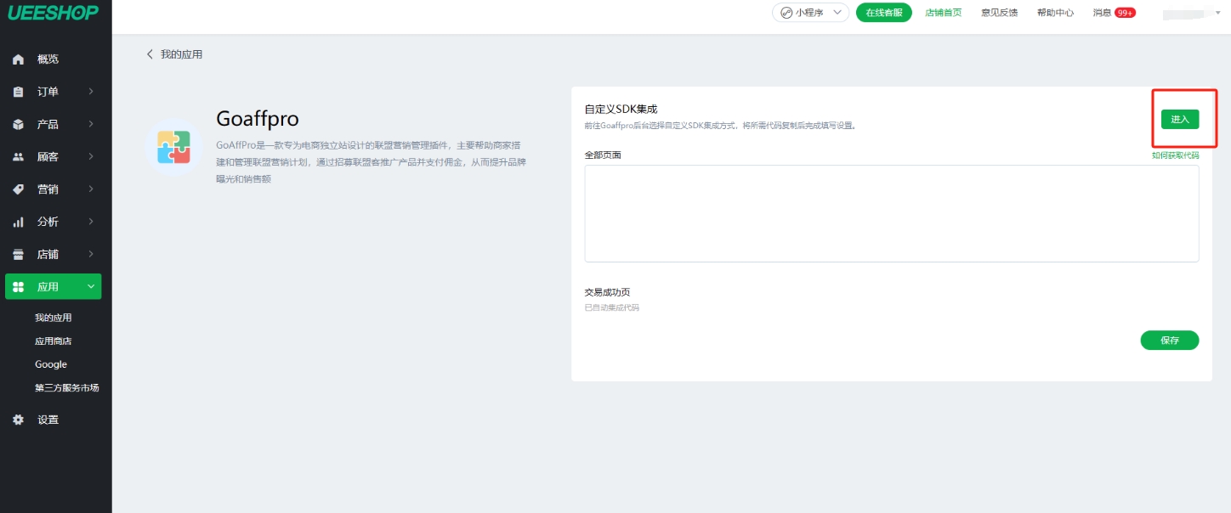Select 我的应用 in the sidebar submenu
The width and height of the screenshot is (1231, 513).
point(53,318)
